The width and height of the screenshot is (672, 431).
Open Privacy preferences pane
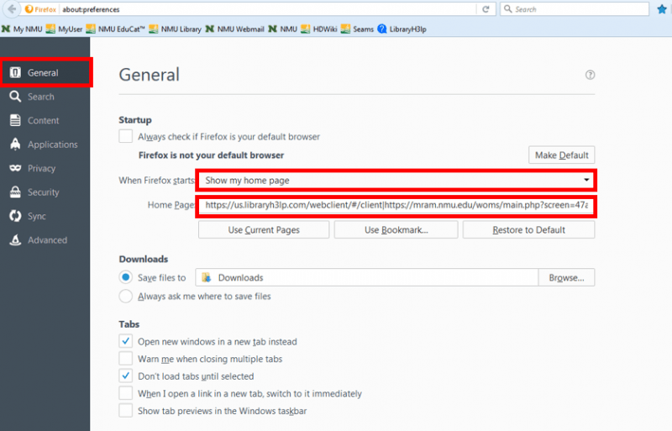(x=45, y=169)
